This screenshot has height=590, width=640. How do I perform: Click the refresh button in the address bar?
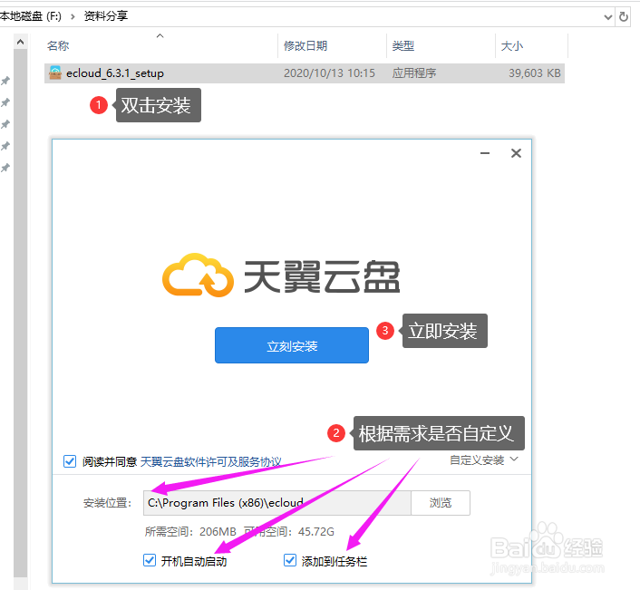tap(624, 16)
